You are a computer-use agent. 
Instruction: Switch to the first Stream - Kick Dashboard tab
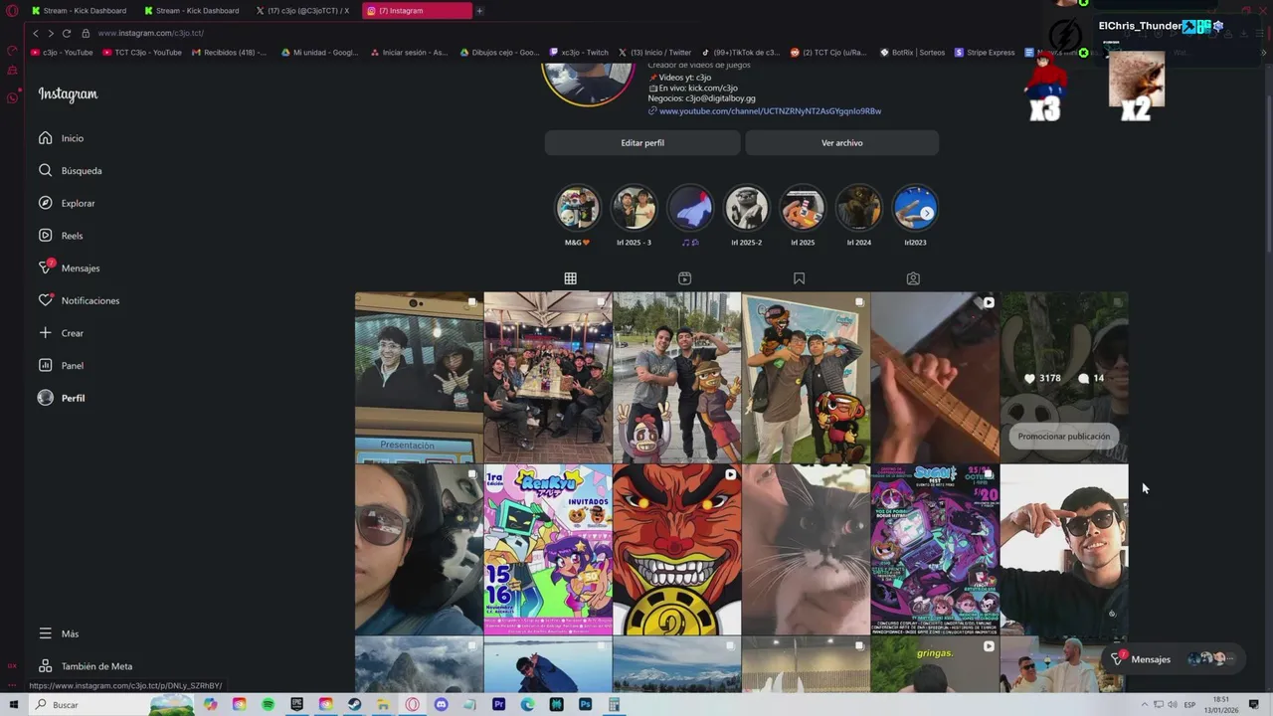pyautogui.click(x=80, y=11)
